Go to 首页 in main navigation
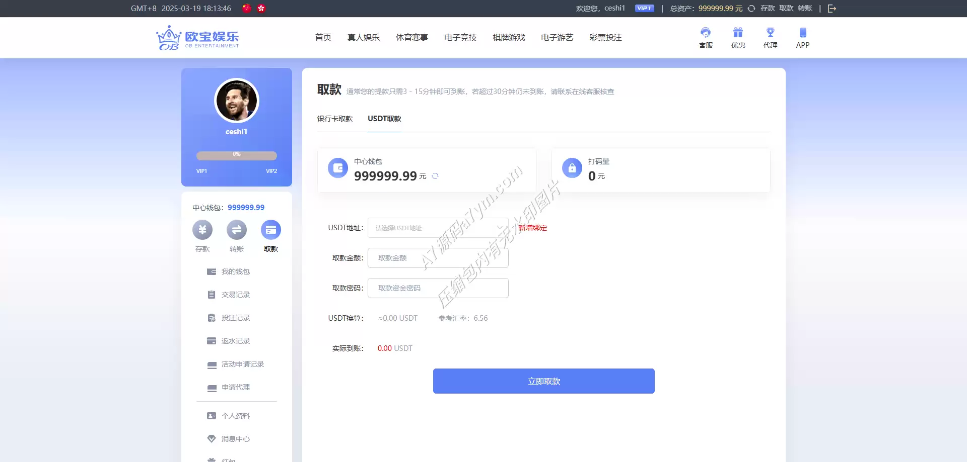Image resolution: width=967 pixels, height=462 pixels. pos(323,37)
